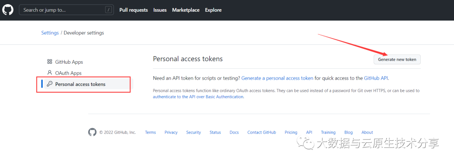Click the GitHub Octocat logo in header
The height and width of the screenshot is (163, 454).
tap(8, 10)
